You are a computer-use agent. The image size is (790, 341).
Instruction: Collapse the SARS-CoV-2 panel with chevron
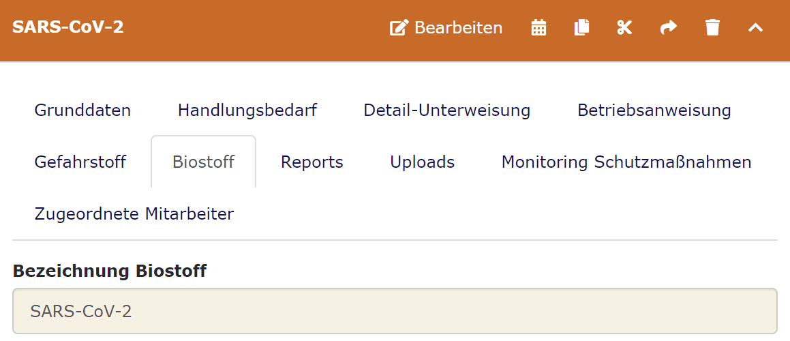point(755,28)
